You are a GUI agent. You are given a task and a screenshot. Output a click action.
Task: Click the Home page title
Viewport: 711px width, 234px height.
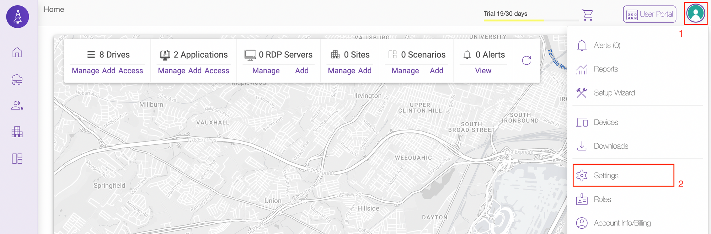(54, 9)
